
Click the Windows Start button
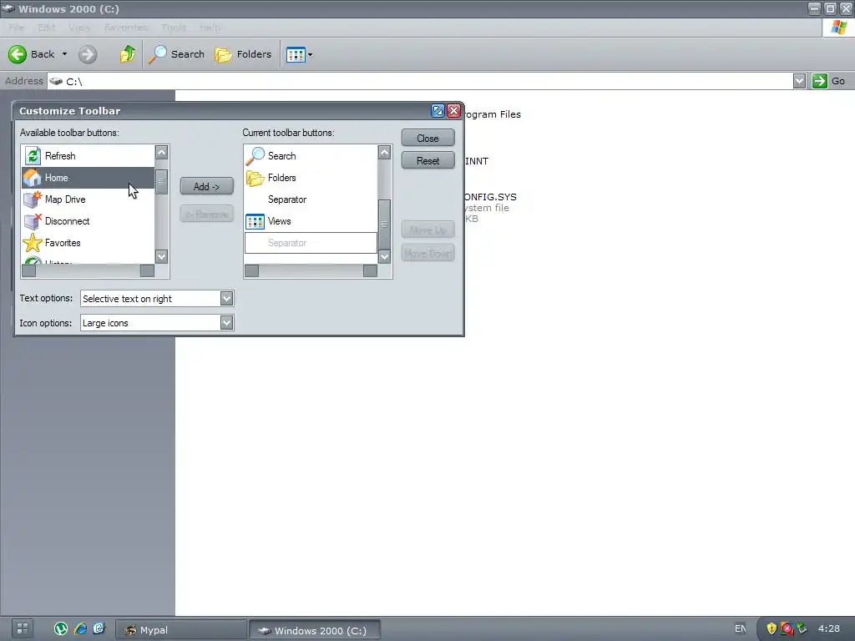pyautogui.click(x=23, y=628)
